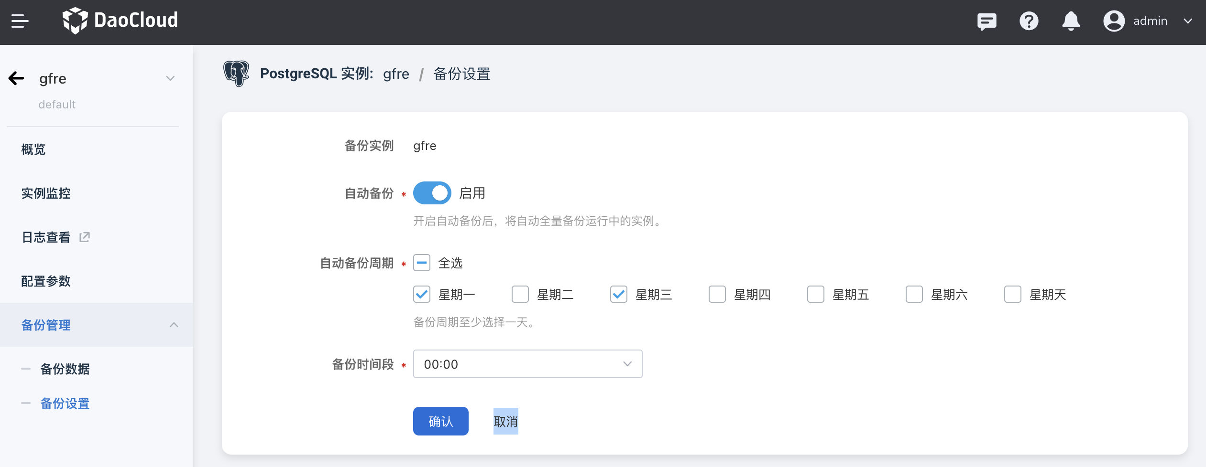
Task: Disable the 自动备份 toggle
Action: pyautogui.click(x=432, y=193)
